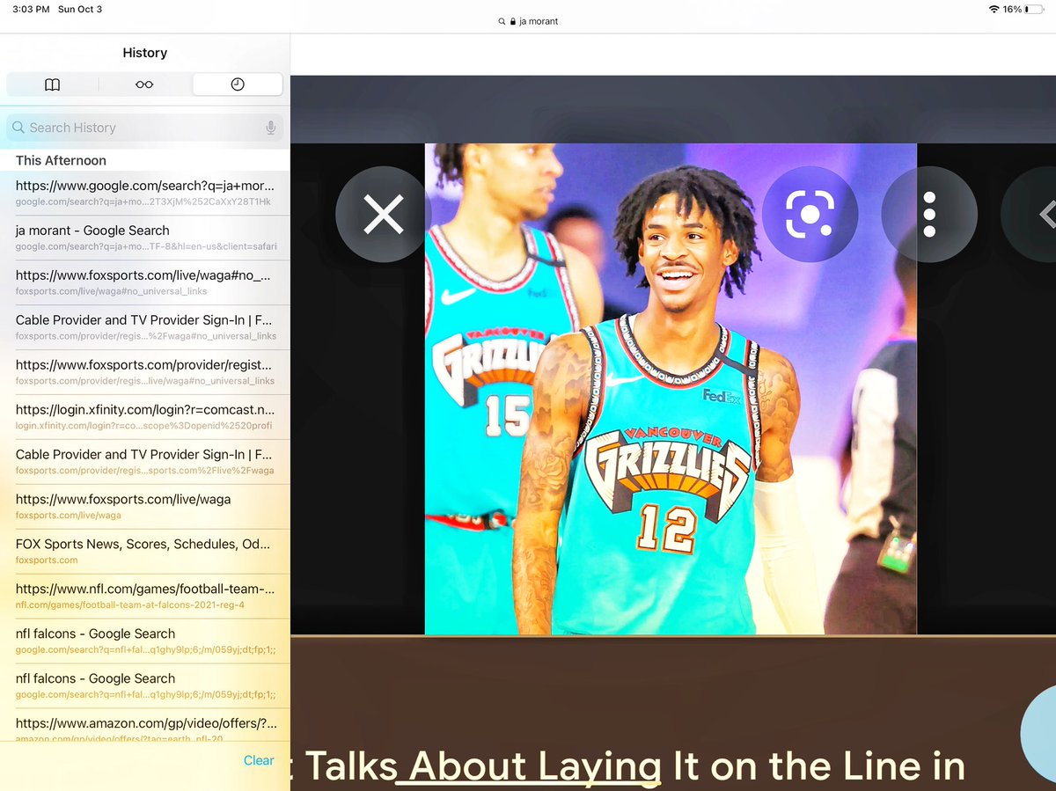Open Google Lens on the image
Screen dimensions: 1056x791
(x=810, y=214)
